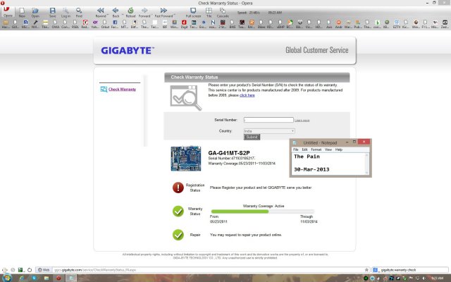This screenshot has height=282, width=451.
Task: Open the Format menu in Notepad
Action: (316, 149)
